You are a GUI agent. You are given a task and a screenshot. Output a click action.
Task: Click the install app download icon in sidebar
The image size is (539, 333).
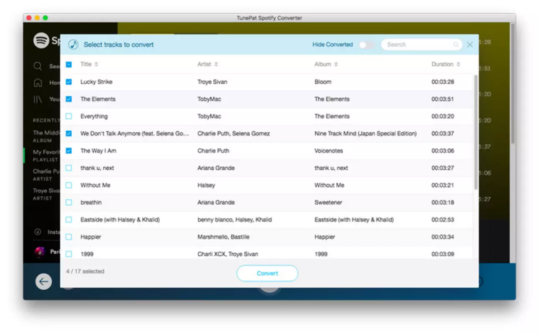(x=38, y=232)
